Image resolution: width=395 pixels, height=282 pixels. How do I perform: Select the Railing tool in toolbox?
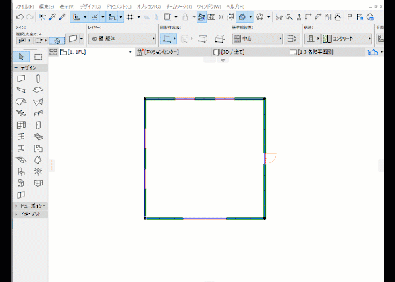click(38, 114)
